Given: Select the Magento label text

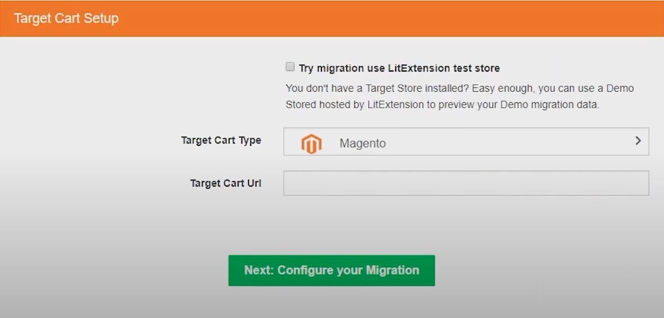Looking at the screenshot, I should [x=363, y=143].
